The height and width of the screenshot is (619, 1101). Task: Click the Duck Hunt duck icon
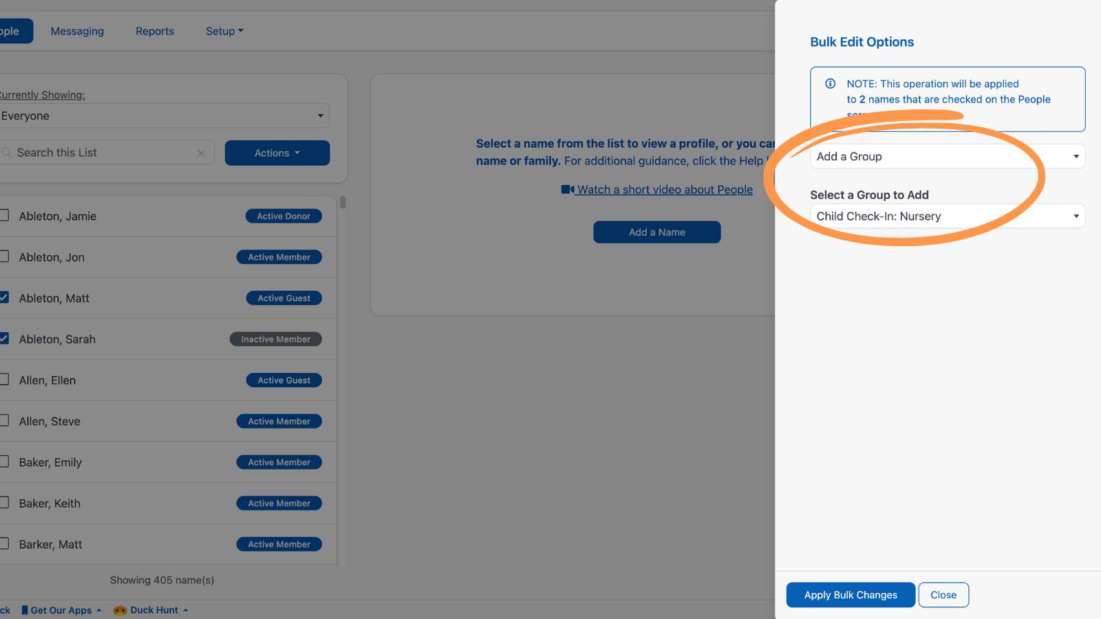point(120,610)
